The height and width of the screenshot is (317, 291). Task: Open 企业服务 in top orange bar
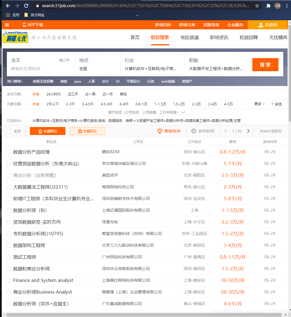coord(235,25)
